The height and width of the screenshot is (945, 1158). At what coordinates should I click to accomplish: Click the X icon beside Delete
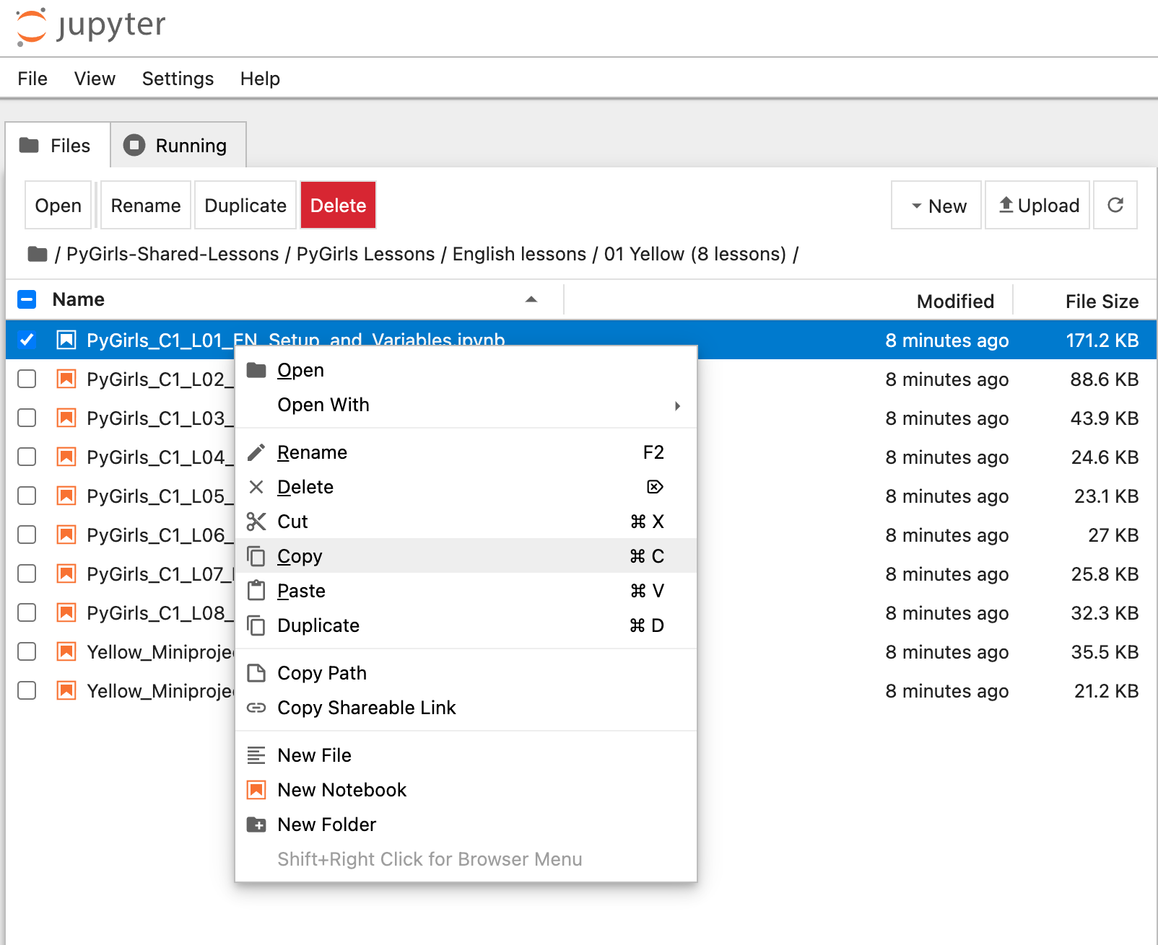[256, 487]
